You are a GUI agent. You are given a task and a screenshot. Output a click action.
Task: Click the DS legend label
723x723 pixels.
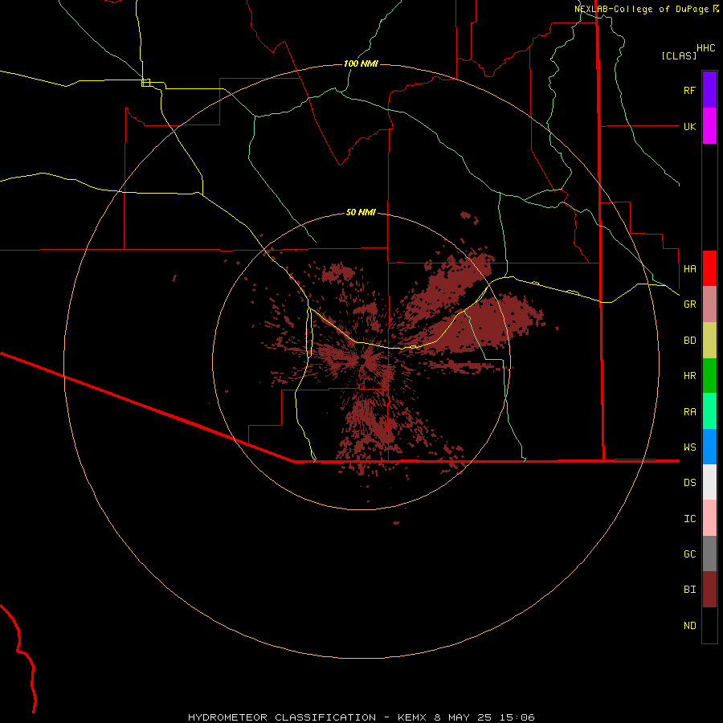(x=689, y=483)
